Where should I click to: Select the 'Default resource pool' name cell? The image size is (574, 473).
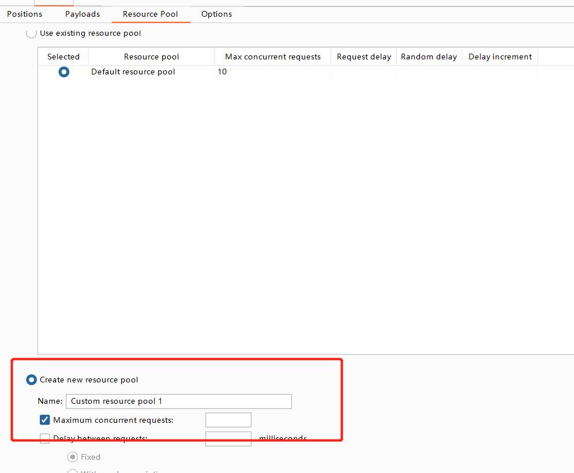pyautogui.click(x=133, y=72)
